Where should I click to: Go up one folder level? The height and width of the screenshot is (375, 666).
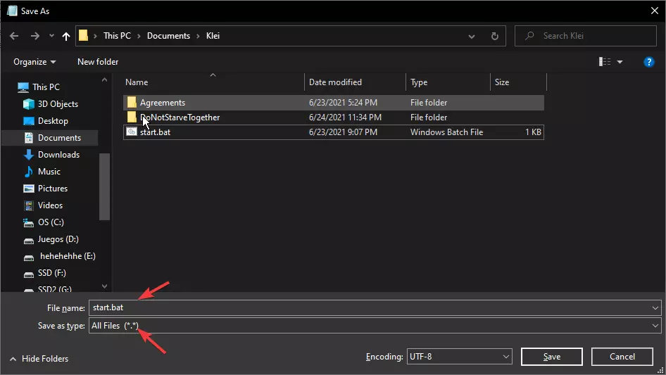66,36
